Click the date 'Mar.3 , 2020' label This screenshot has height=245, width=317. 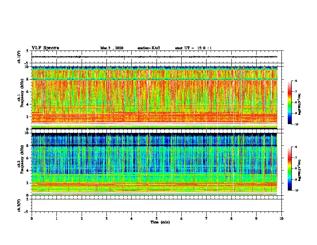point(112,48)
